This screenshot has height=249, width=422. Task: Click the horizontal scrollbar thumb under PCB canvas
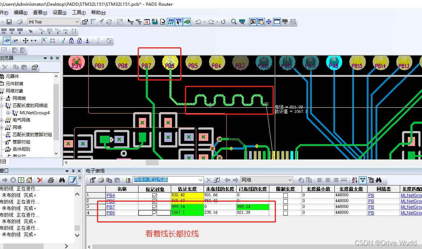[152, 163]
